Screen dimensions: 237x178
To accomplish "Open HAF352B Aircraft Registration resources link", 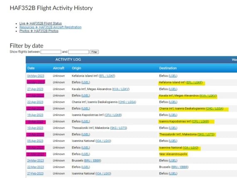I will (x=50, y=27).
